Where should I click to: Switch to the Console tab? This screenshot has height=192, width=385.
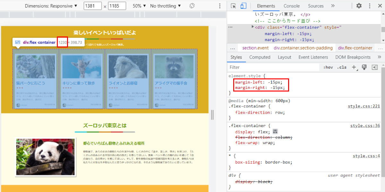[292, 6]
